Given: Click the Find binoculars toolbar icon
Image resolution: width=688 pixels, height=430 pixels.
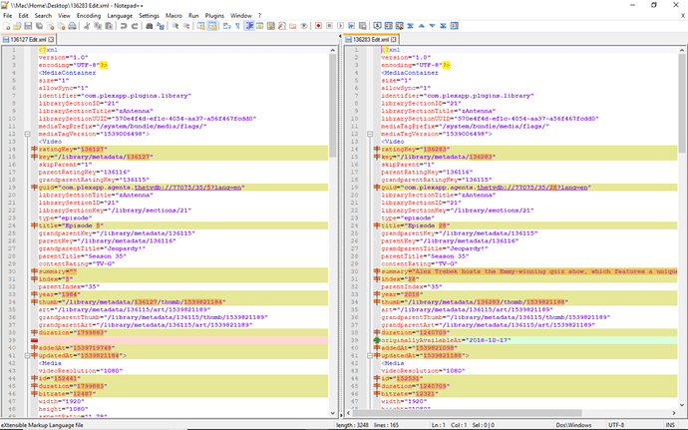Looking at the screenshot, I should pyautogui.click(x=150, y=27).
